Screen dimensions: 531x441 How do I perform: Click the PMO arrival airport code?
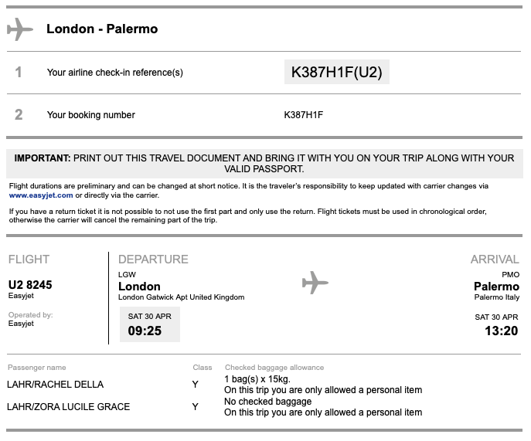pyautogui.click(x=510, y=274)
